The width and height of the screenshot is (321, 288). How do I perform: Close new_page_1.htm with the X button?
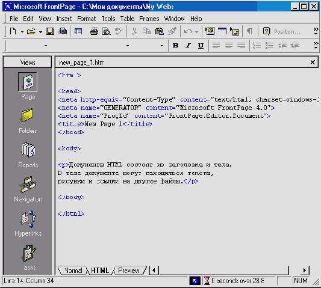point(313,63)
